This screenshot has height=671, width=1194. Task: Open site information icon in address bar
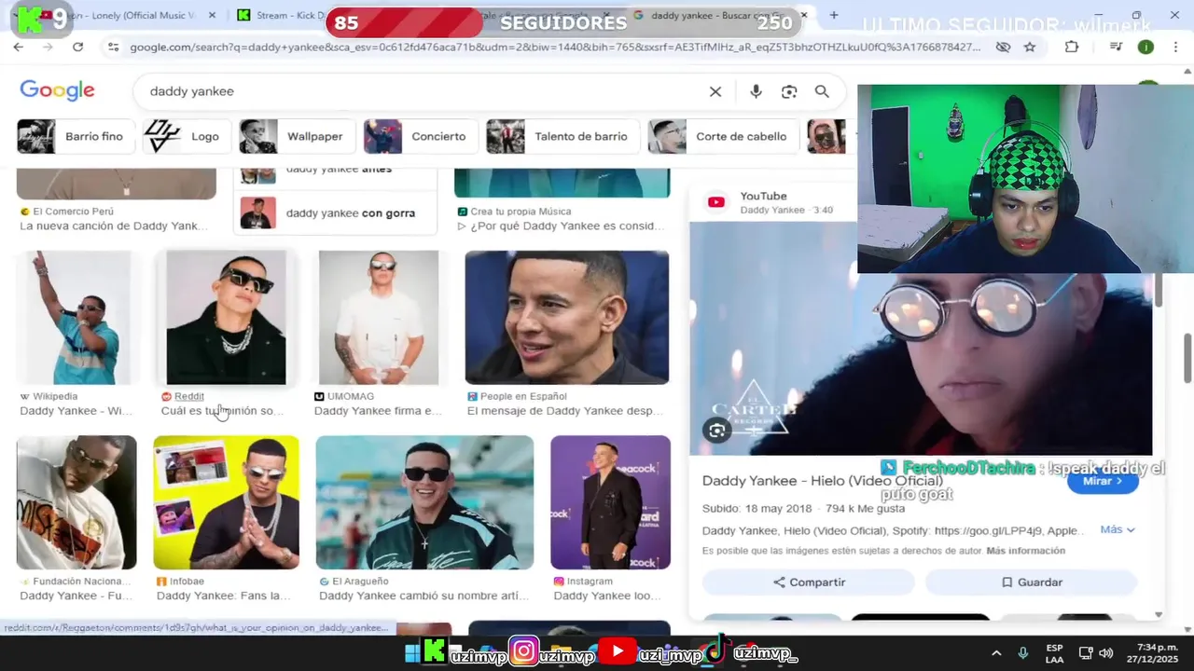pos(113,47)
